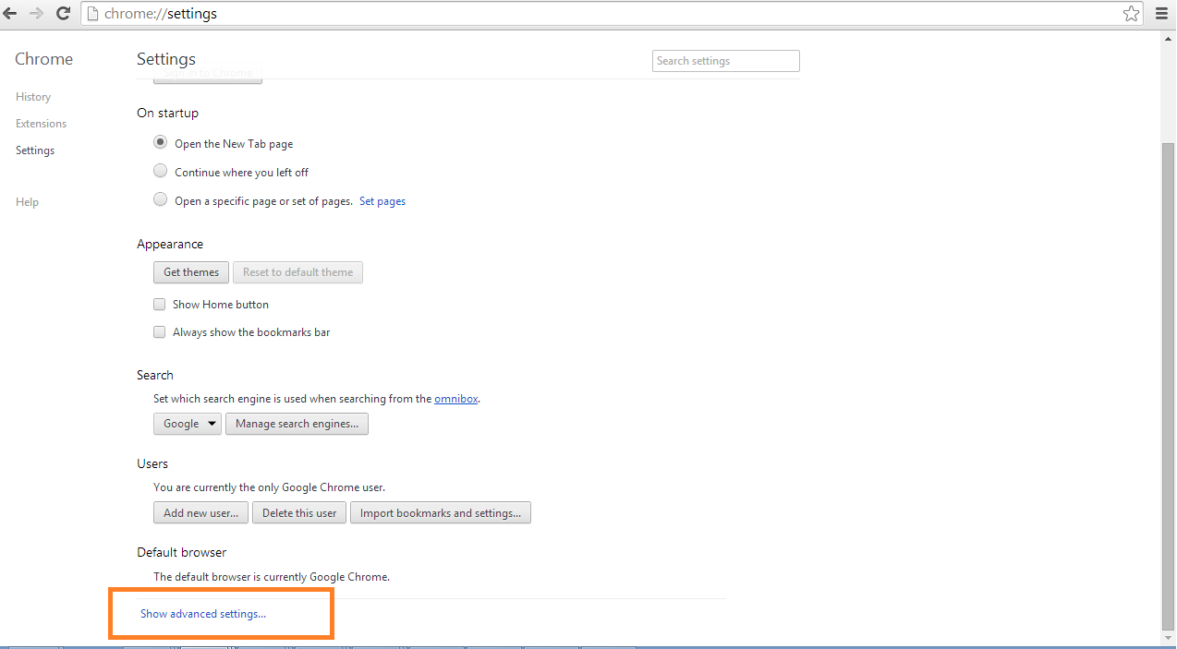Open Help in the left sidebar

[27, 202]
